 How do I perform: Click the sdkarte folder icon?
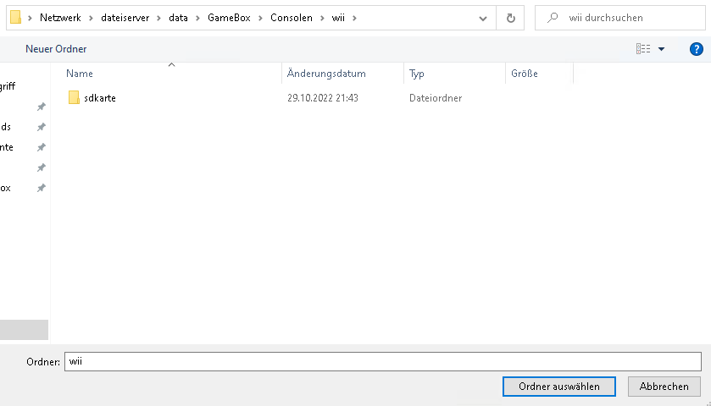74,98
